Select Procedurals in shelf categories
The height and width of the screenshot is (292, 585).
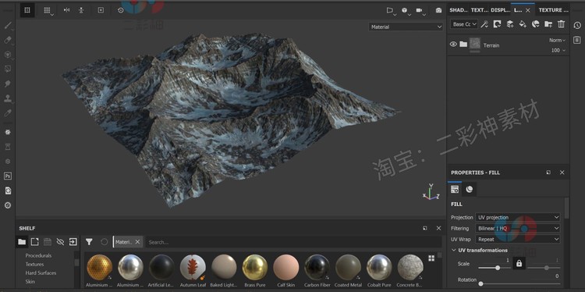(x=38, y=255)
